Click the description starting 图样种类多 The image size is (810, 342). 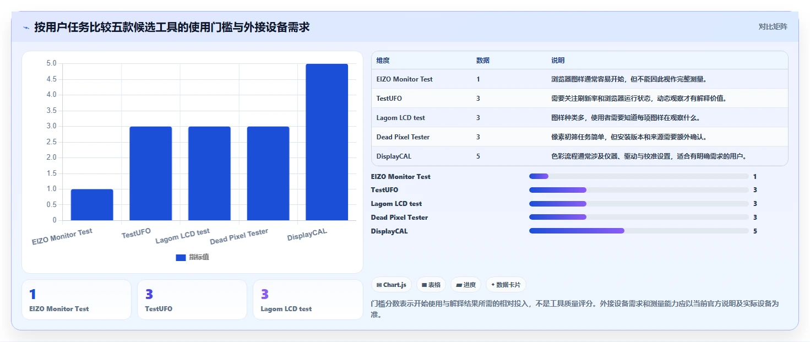coord(626,117)
